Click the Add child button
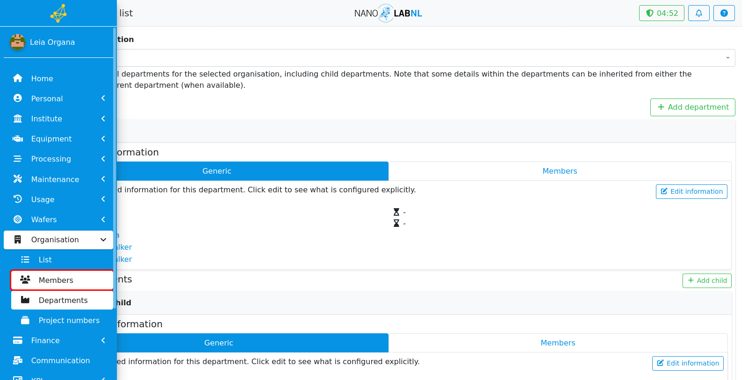748x380 pixels. [x=707, y=281]
